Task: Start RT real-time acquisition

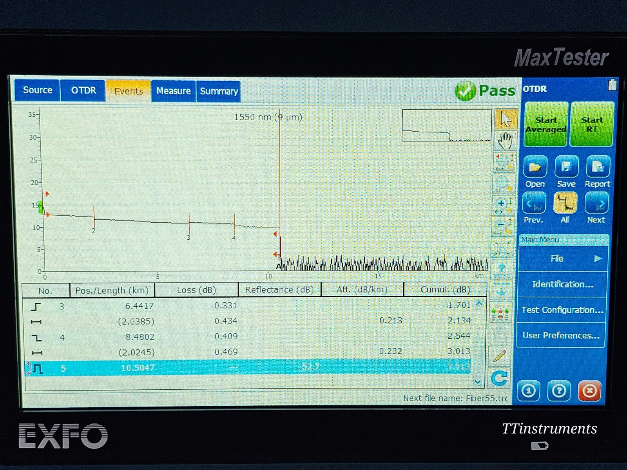Action: (x=592, y=125)
